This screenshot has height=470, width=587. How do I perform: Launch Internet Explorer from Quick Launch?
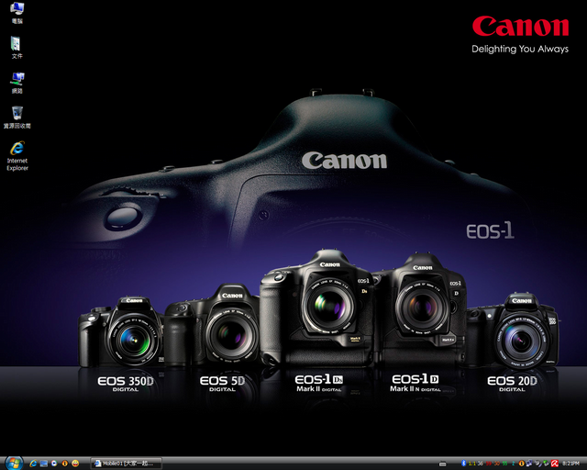coord(33,464)
